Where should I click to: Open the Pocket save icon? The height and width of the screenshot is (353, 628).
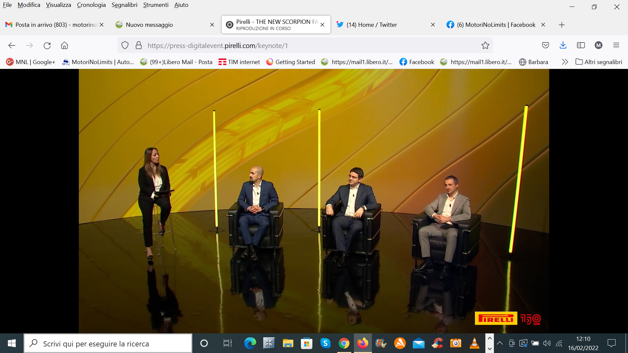click(545, 45)
